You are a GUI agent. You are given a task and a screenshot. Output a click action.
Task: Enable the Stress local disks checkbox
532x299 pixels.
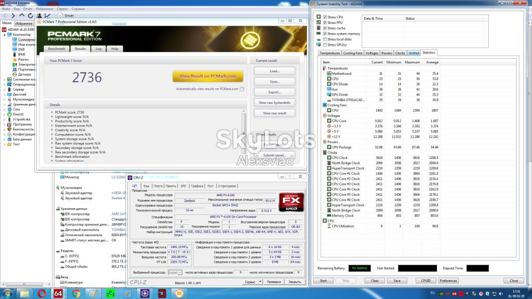coord(325,39)
